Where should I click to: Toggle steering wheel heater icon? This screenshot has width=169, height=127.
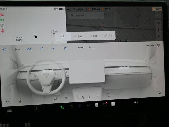pos(20,101)
